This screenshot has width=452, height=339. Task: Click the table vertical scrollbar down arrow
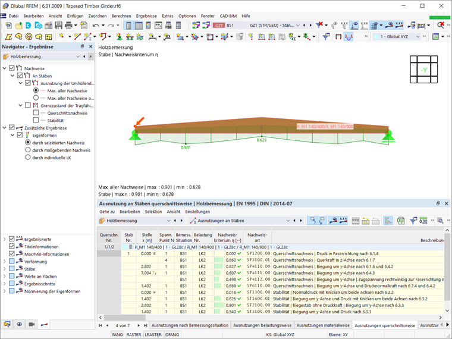[447, 310]
